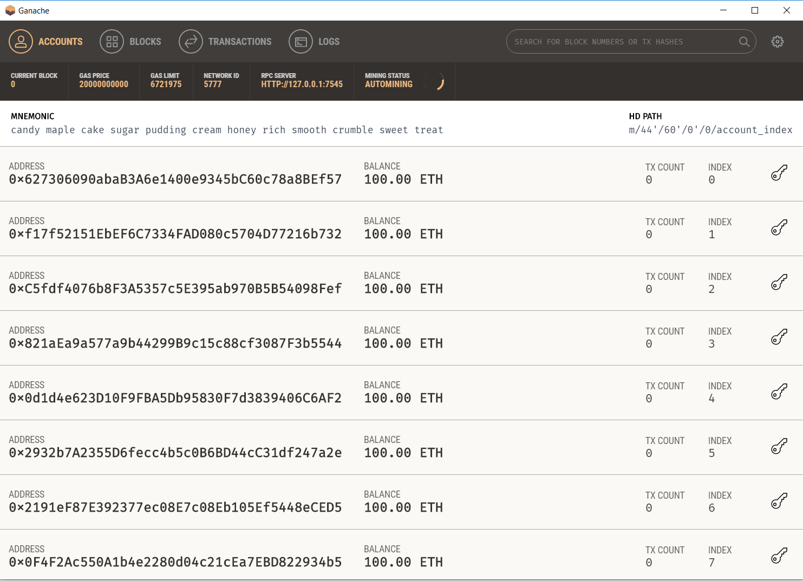The height and width of the screenshot is (581, 803).
Task: Show private key for account index 6
Action: (x=779, y=501)
